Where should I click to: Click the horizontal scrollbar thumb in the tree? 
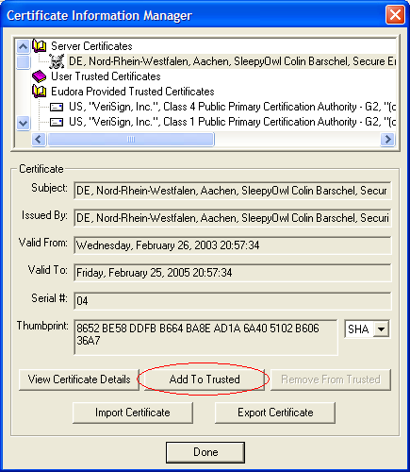pyautogui.click(x=131, y=139)
